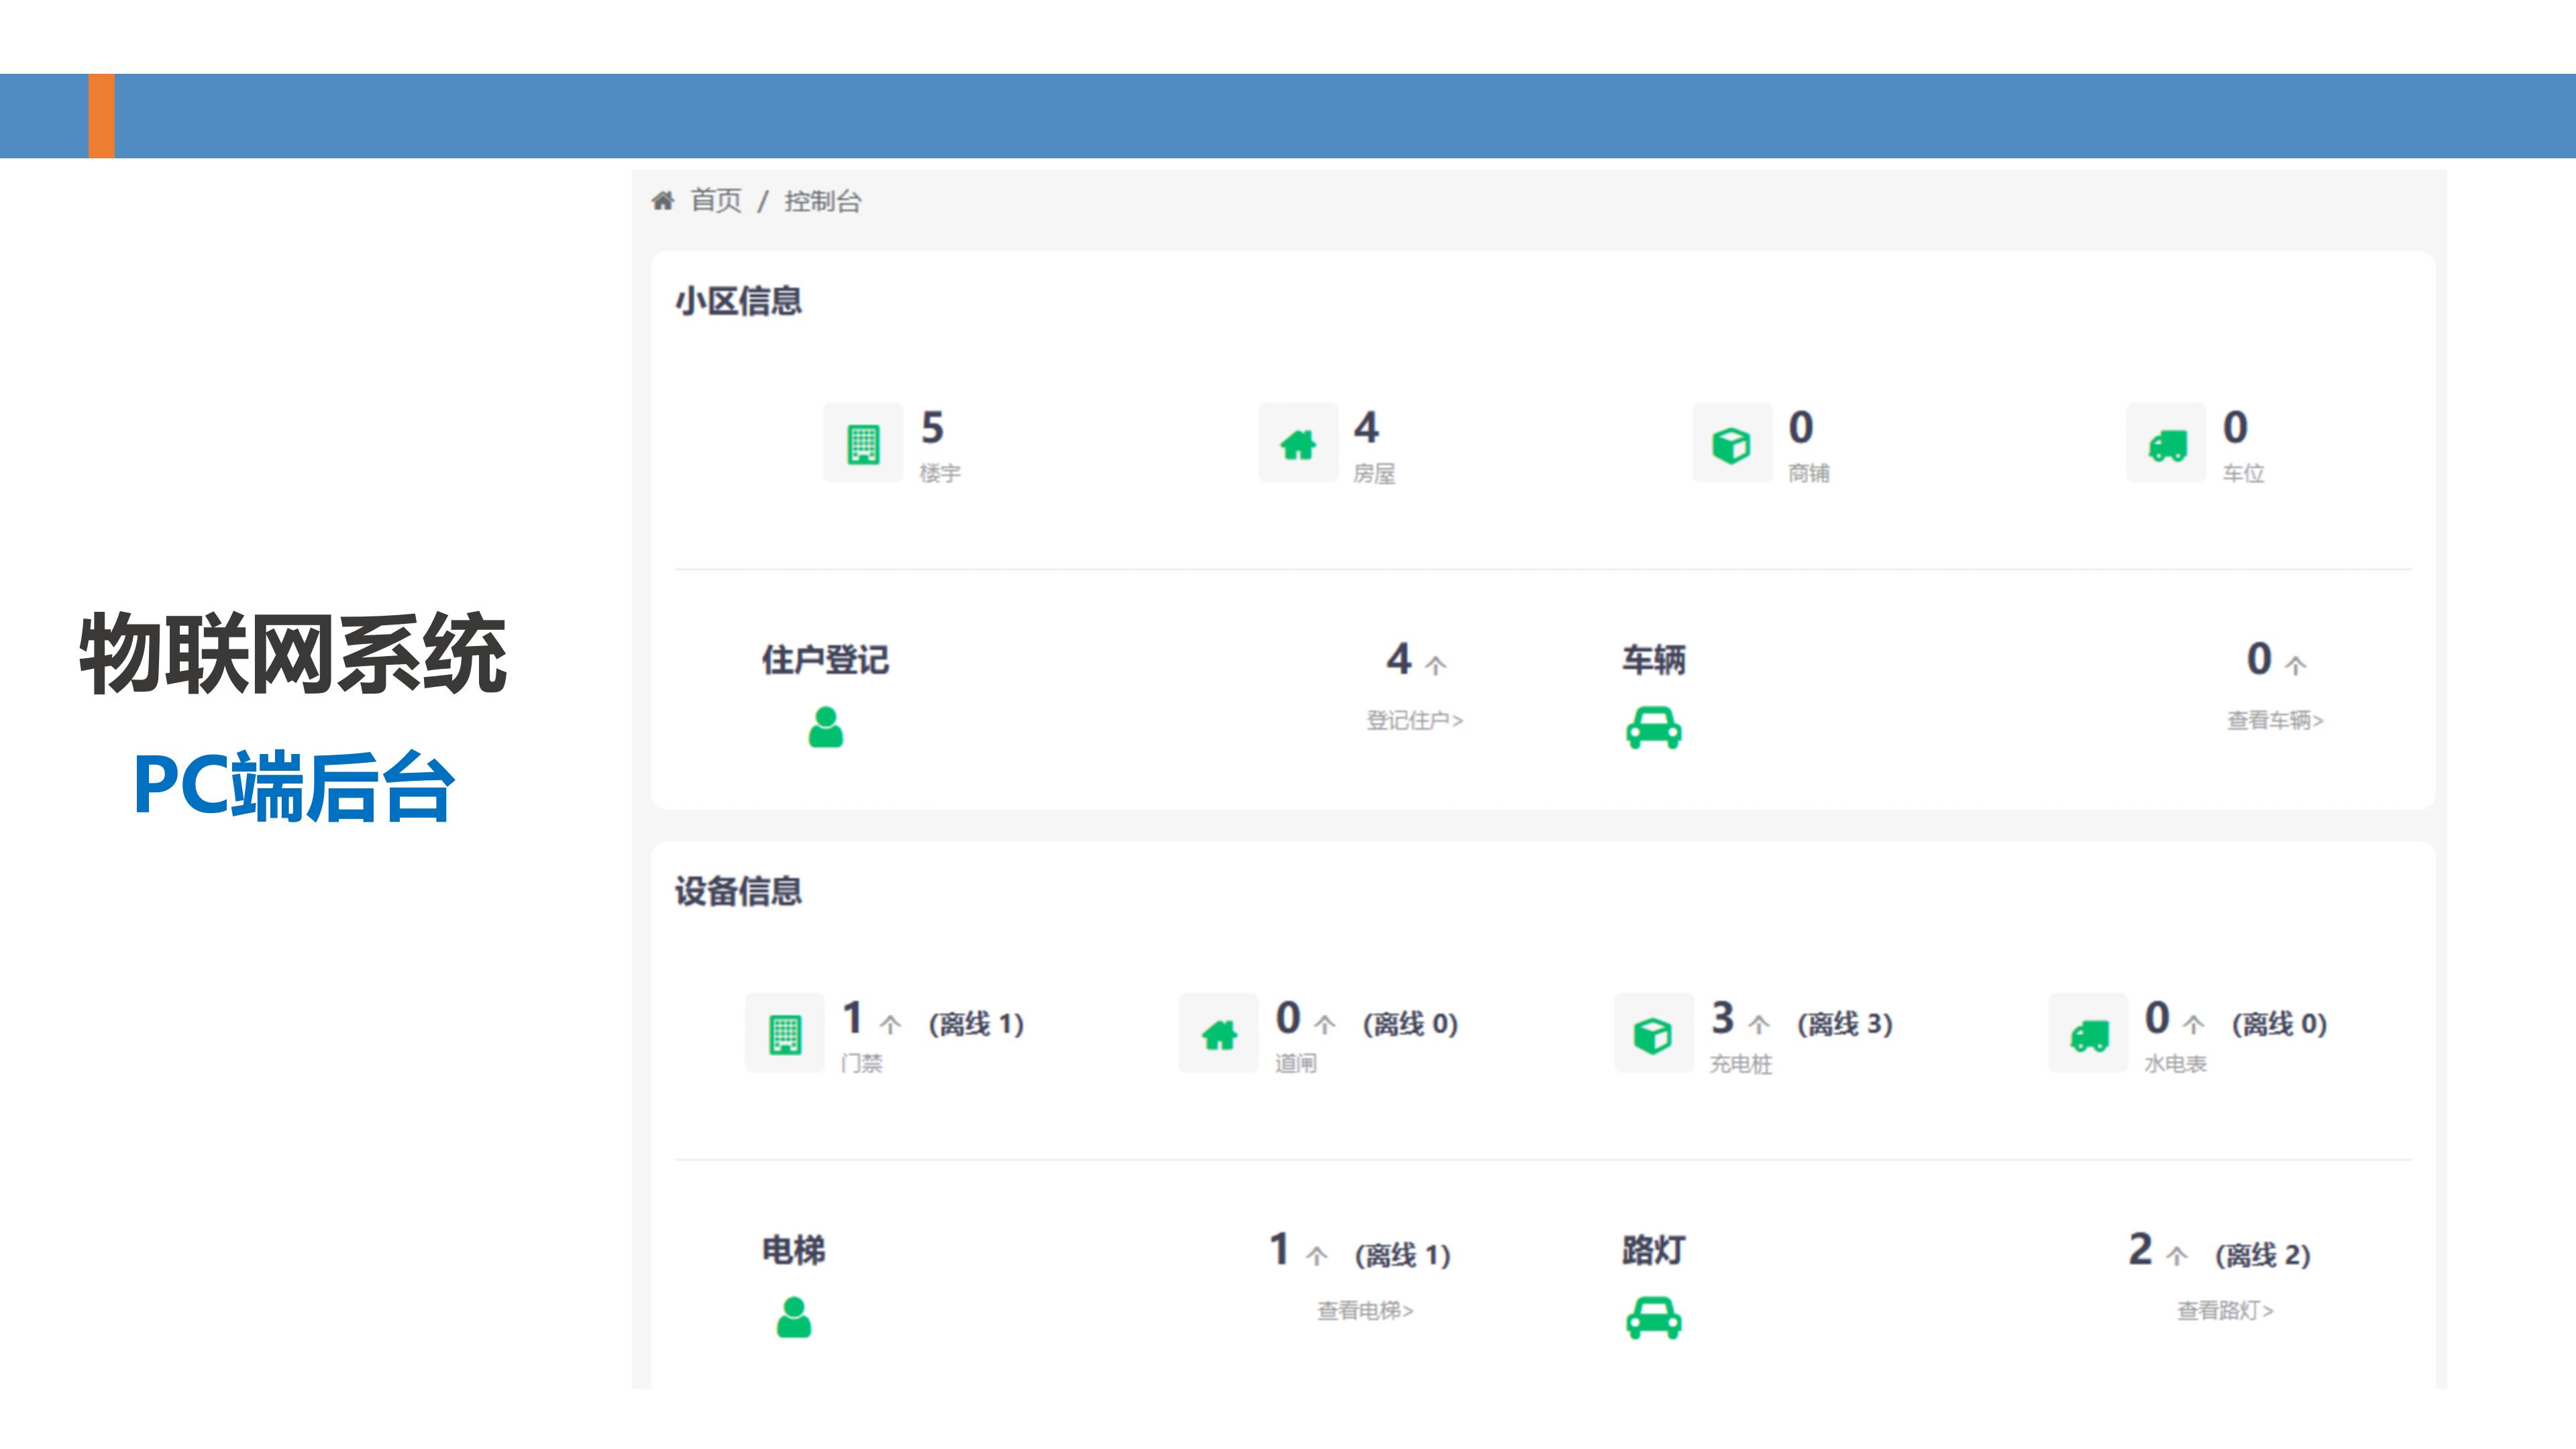Click the 小区信息 section heading
The width and height of the screenshot is (2576, 1449).
(738, 301)
